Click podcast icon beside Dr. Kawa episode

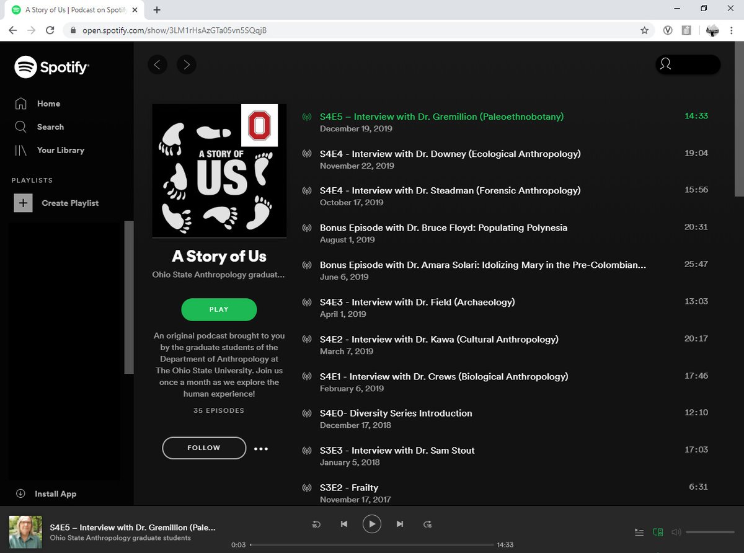click(307, 340)
